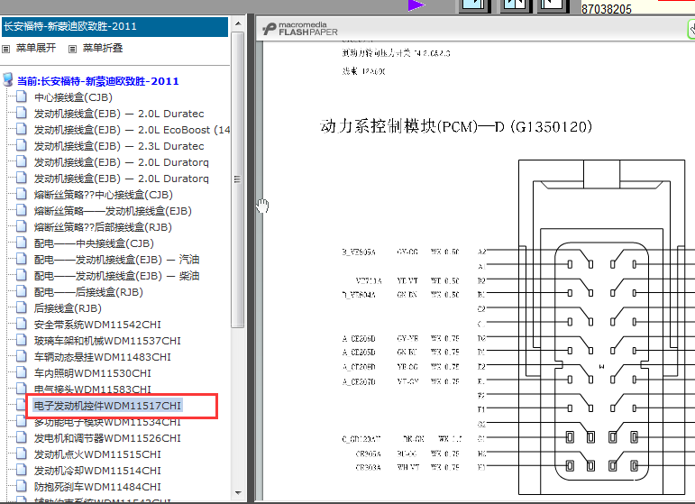Viewport: 695px width, 504px height.
Task: Collapse all menus with 菜单折叠
Action: coord(103,48)
